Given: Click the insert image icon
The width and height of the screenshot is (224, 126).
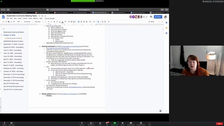Looking at the screenshot, I should (x=74, y=22).
